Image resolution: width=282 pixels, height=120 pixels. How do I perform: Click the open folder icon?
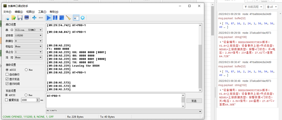[13, 18]
